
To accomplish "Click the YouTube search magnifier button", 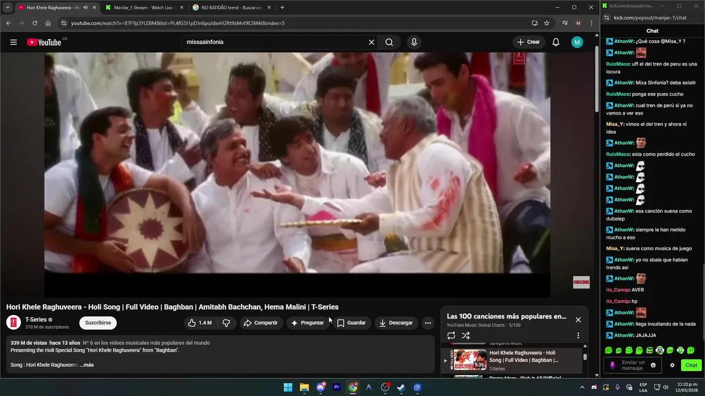I will [389, 42].
